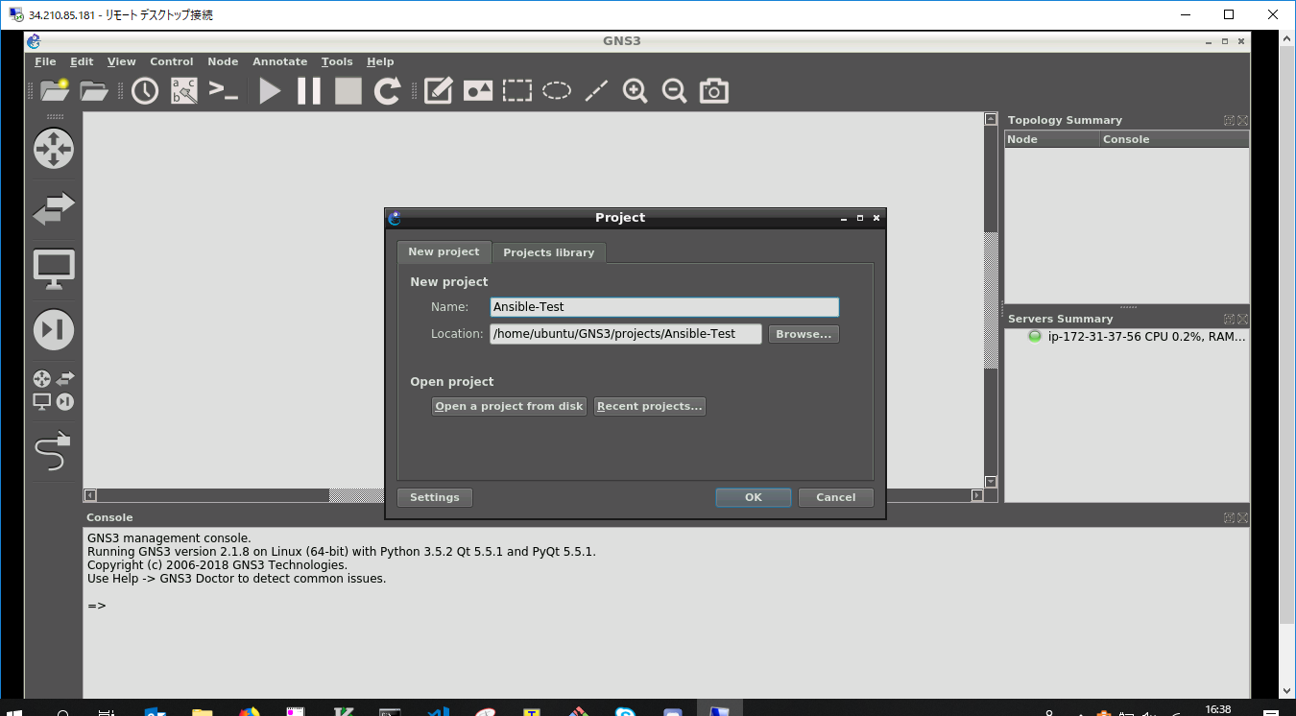The image size is (1296, 716).
Task: Click the green server status indicator
Action: click(x=1035, y=337)
